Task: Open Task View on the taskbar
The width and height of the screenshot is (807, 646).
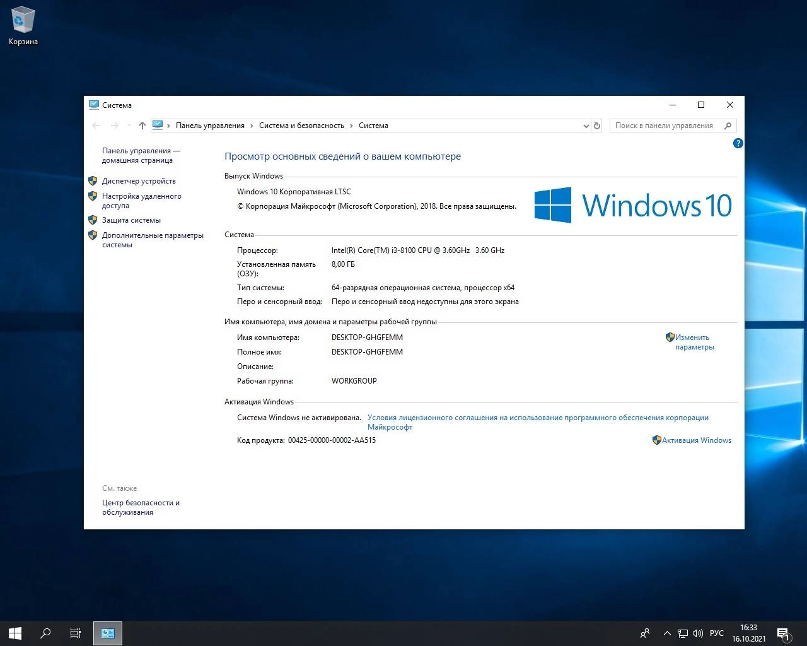Action: tap(76, 633)
